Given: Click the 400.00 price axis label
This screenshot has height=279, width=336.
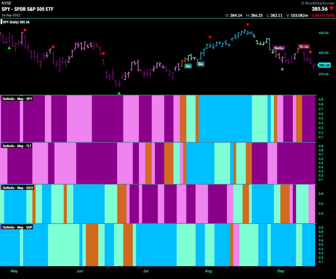Looking at the screenshot, I should coord(323,53).
